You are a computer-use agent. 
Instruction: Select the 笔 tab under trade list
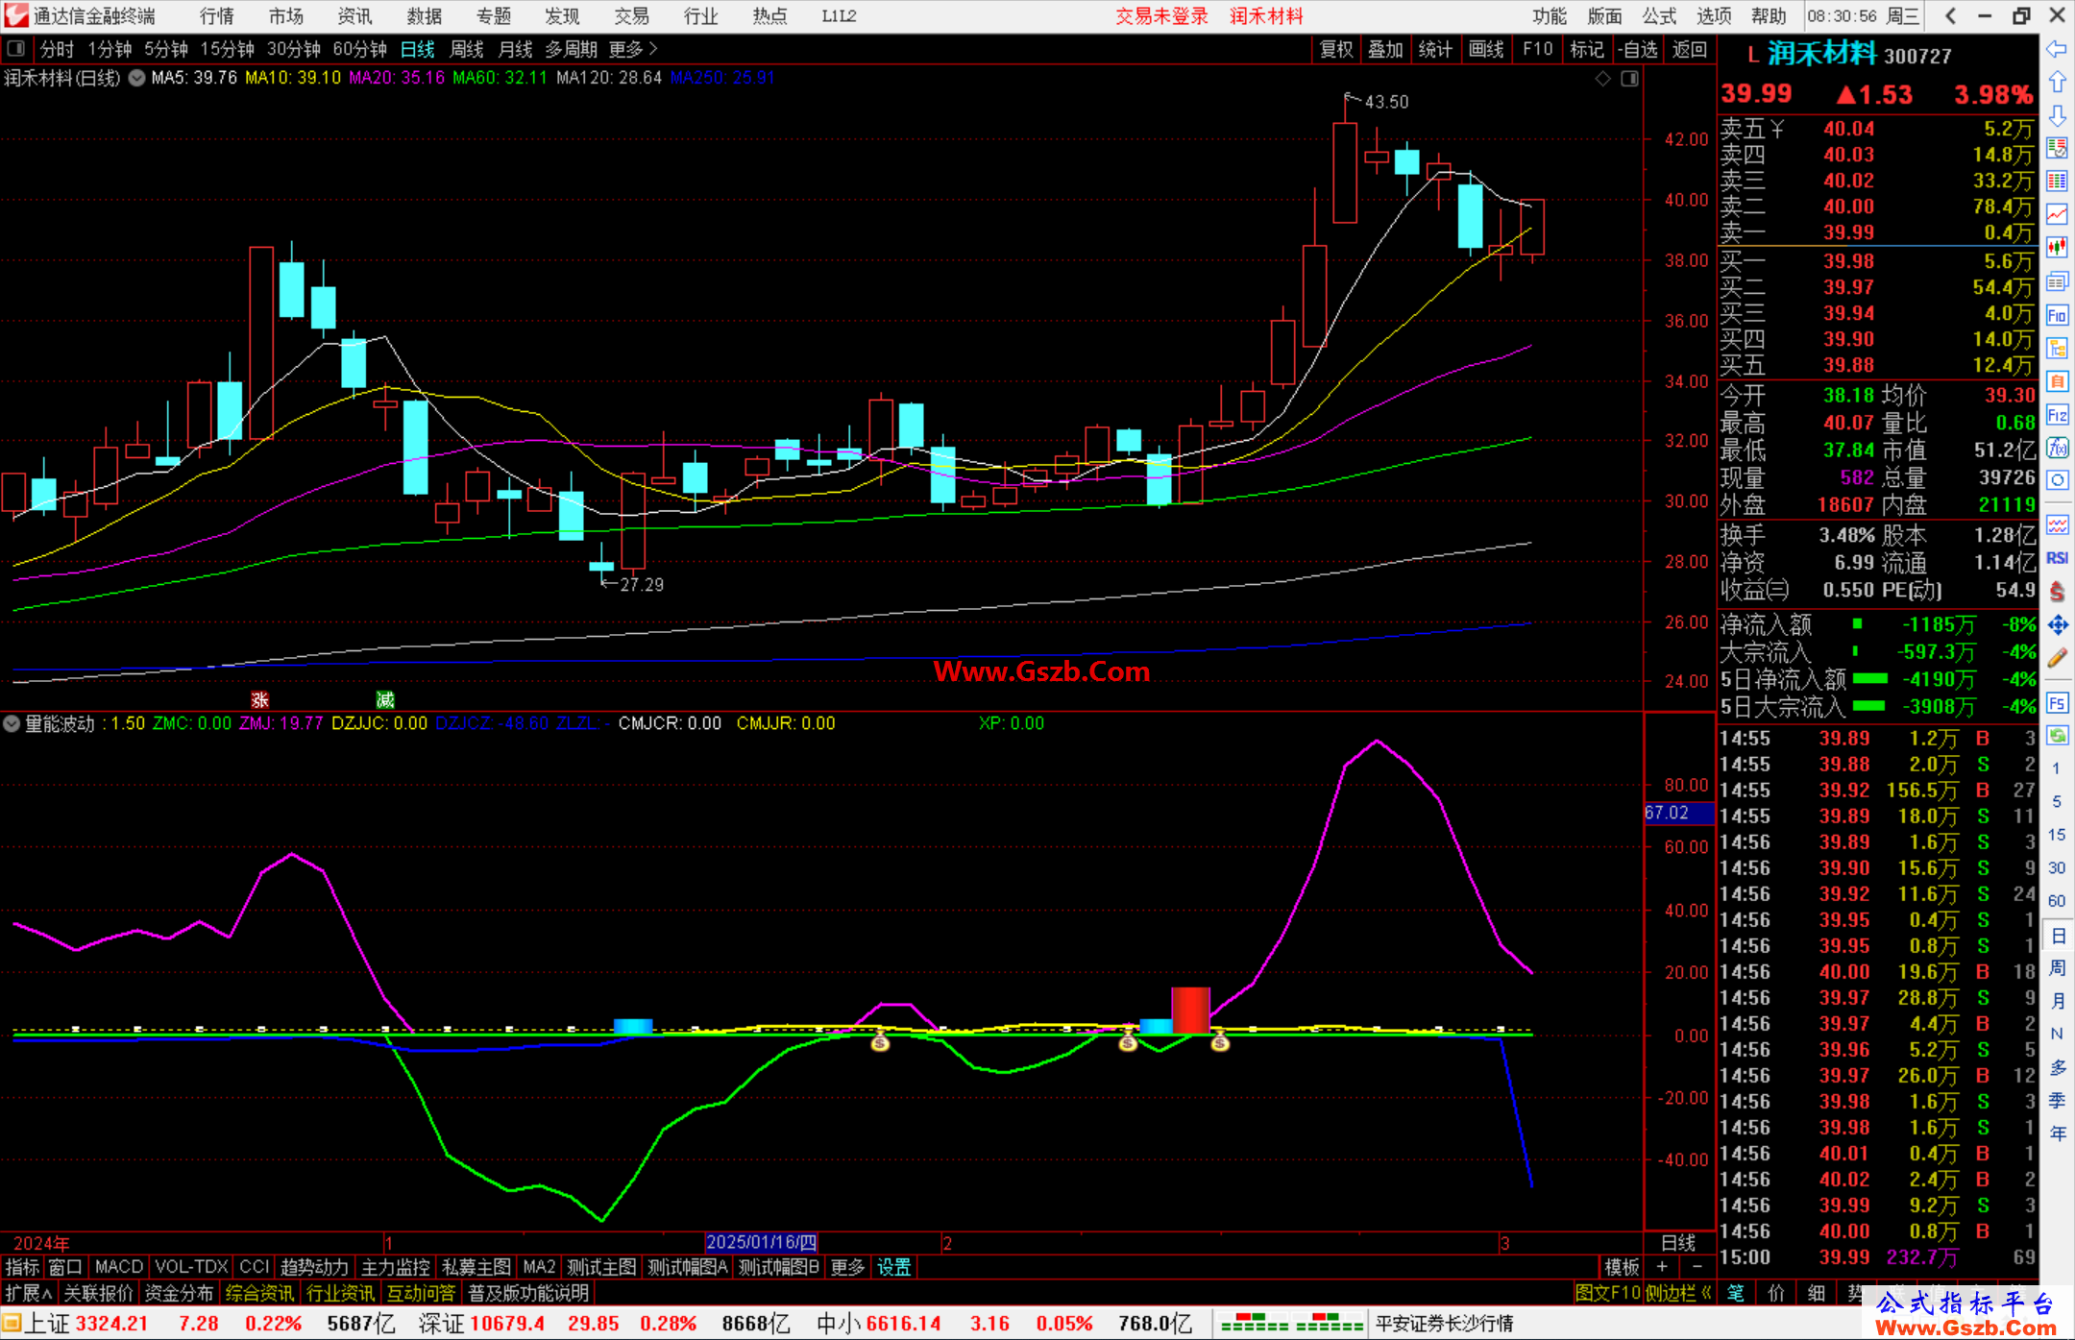click(1736, 1293)
